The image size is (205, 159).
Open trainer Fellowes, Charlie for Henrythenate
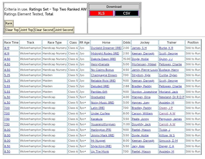pyautogui.click(x=170, y=64)
